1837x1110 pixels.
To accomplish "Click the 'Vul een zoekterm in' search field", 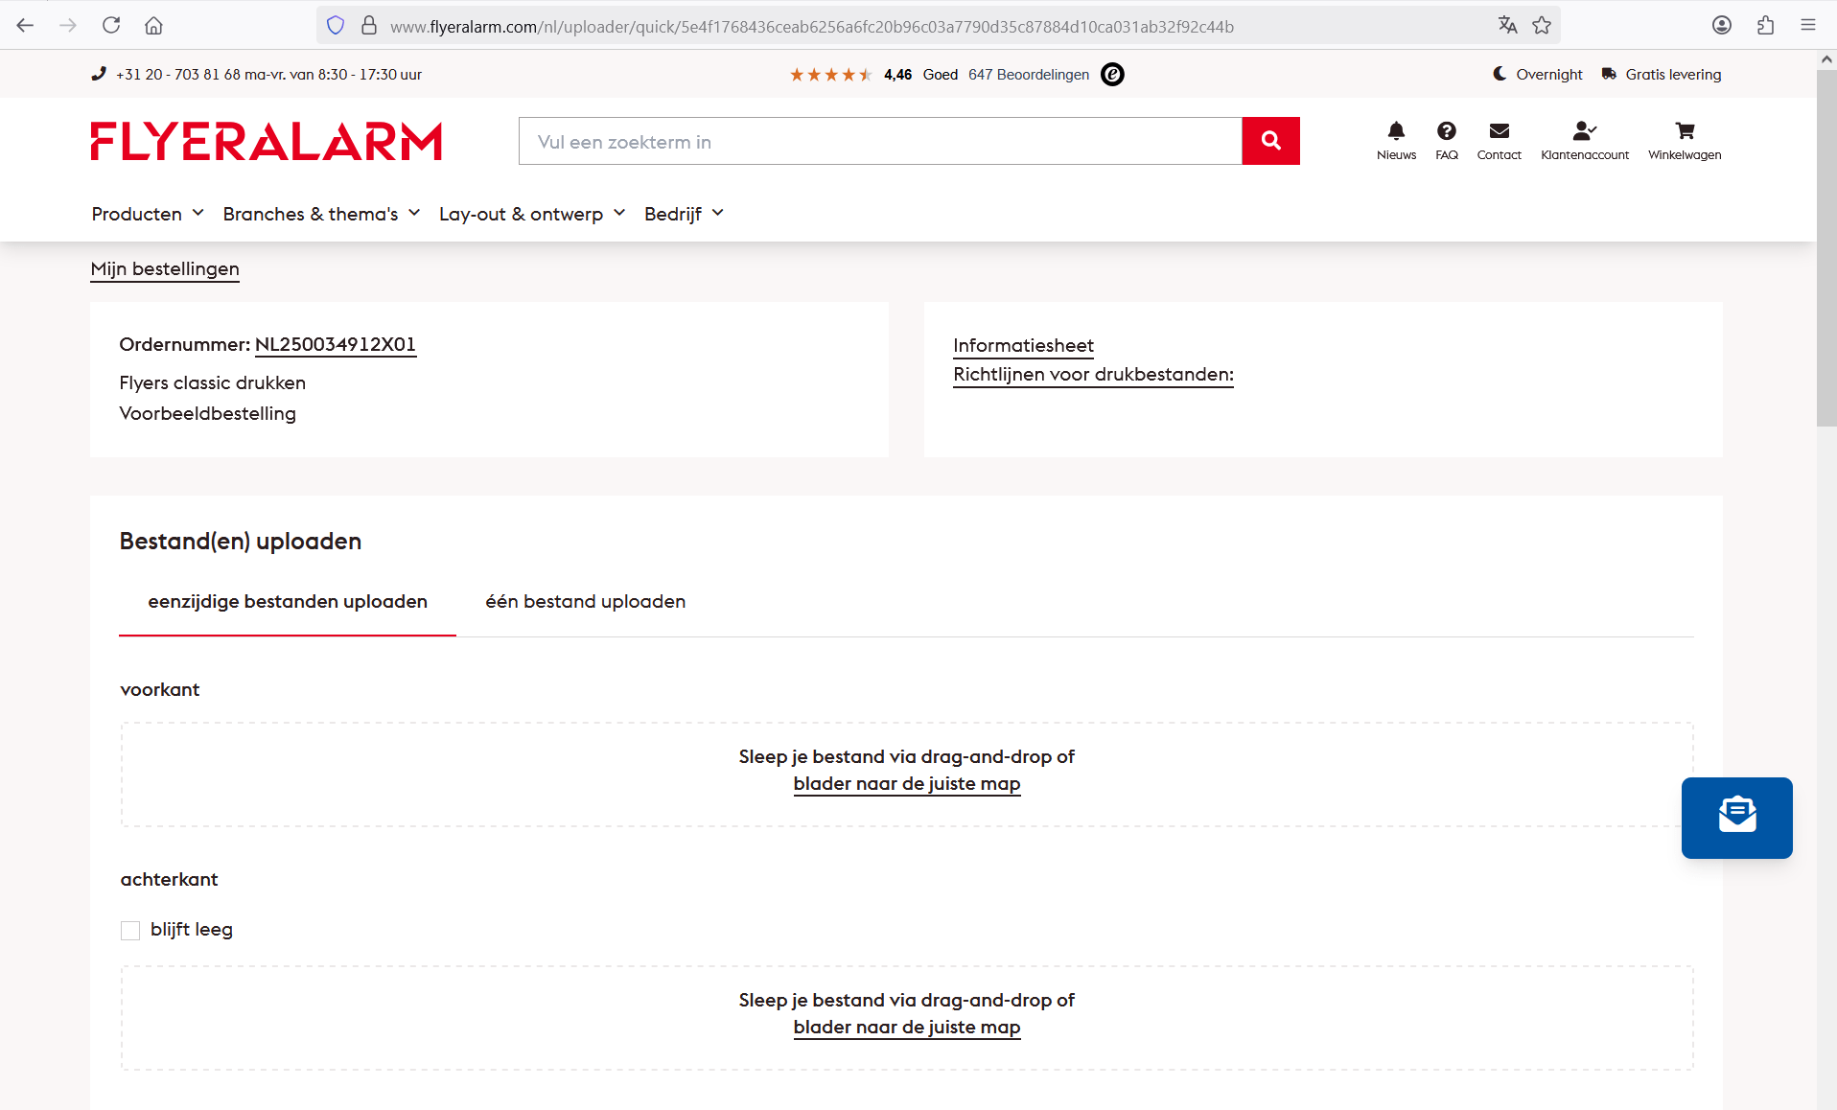I will pos(879,142).
